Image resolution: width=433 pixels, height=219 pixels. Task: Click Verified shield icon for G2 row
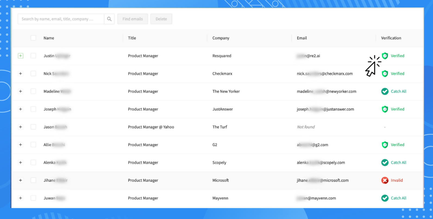[x=385, y=145]
